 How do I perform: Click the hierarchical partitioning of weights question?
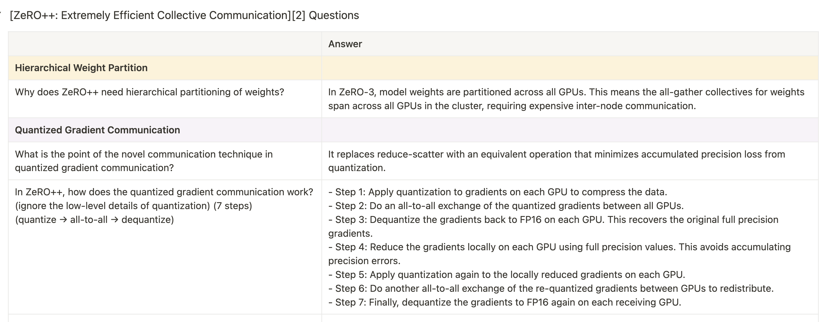click(150, 92)
